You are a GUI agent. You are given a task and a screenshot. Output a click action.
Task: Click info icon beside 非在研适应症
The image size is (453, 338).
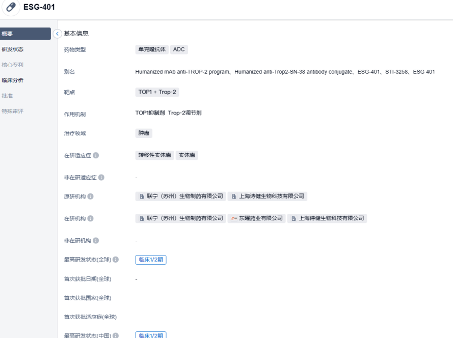(101, 177)
